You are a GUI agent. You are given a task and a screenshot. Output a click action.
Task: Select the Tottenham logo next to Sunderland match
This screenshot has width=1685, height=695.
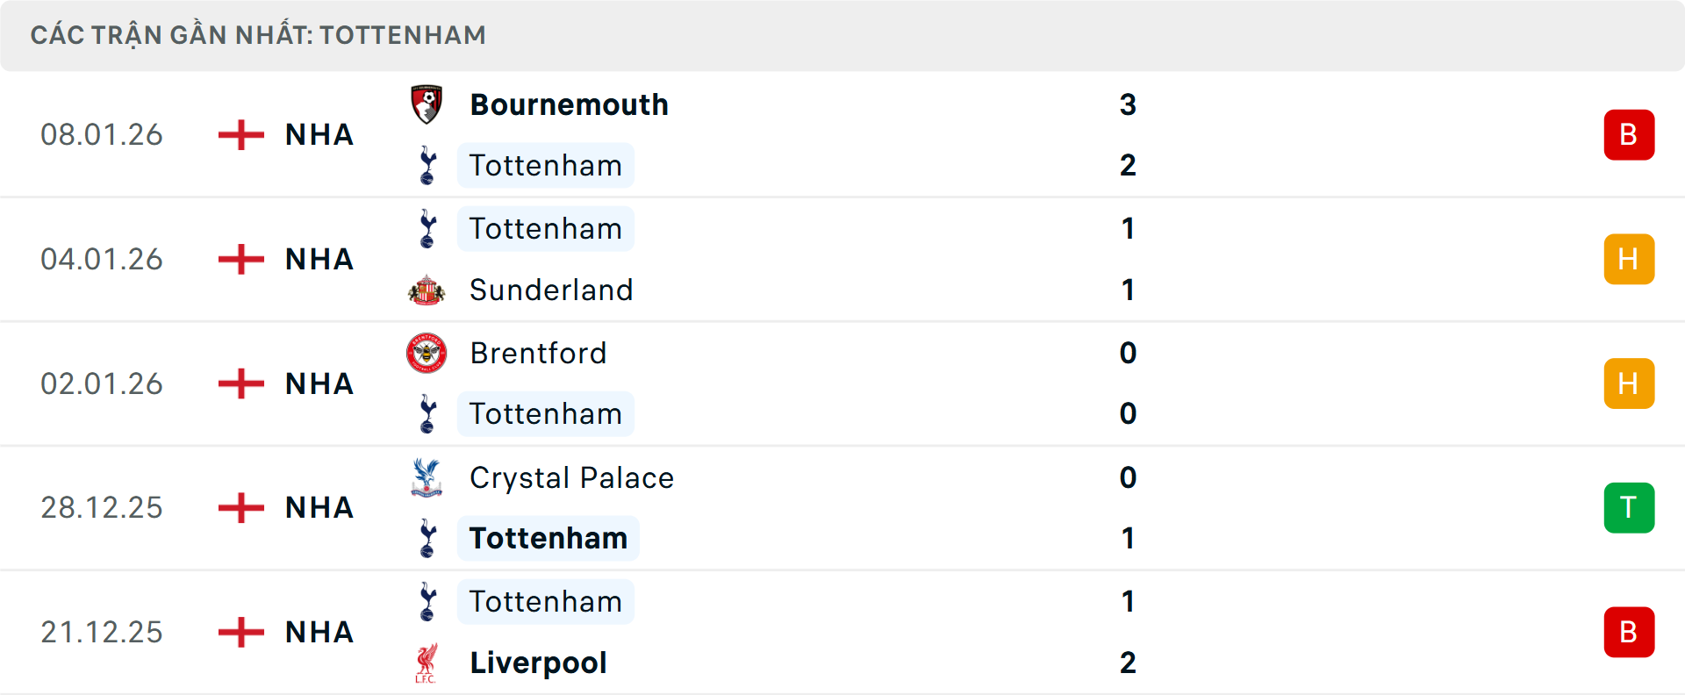coord(427,229)
